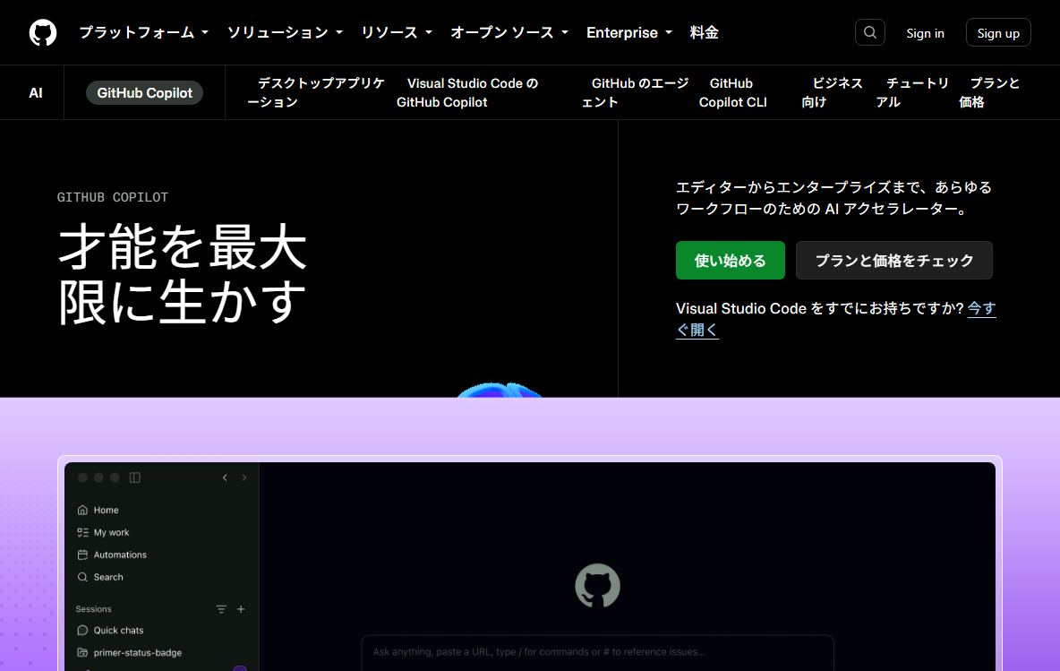This screenshot has width=1060, height=671.
Task: Open ビジネス向け navigation link
Action: pos(833,92)
